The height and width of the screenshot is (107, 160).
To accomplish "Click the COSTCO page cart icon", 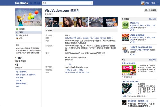I will tap(125, 50).
